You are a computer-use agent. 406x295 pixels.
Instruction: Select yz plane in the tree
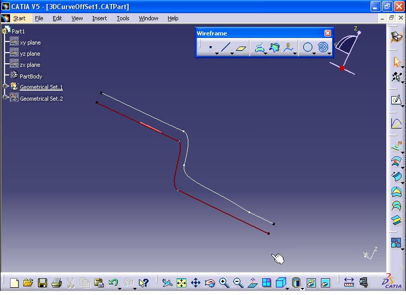30,54
